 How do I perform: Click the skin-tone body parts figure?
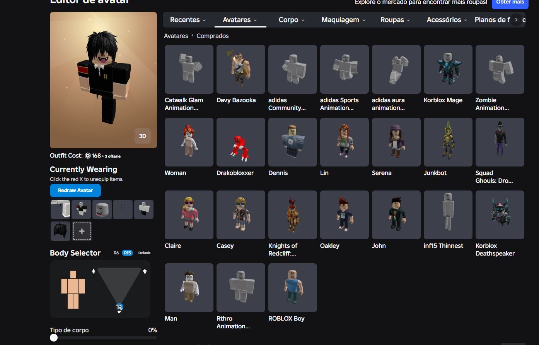pos(73,290)
